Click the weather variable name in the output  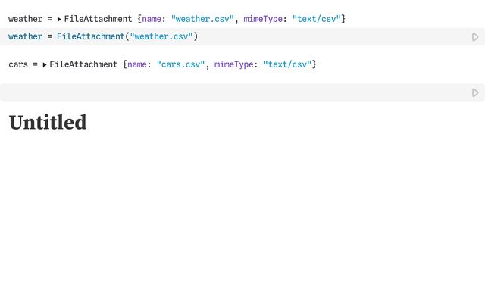click(25, 19)
